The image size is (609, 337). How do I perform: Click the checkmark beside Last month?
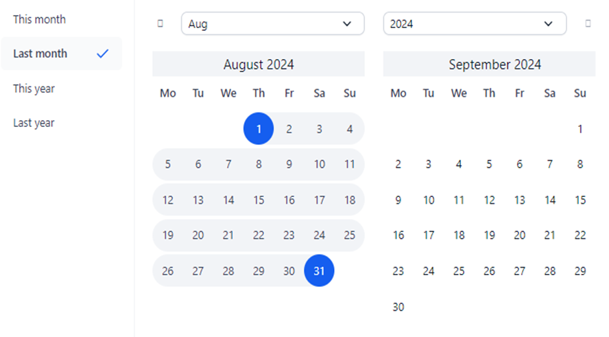tap(103, 54)
